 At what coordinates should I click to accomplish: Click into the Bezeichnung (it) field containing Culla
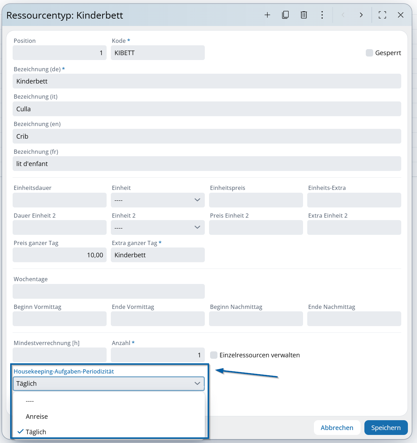tap(207, 109)
